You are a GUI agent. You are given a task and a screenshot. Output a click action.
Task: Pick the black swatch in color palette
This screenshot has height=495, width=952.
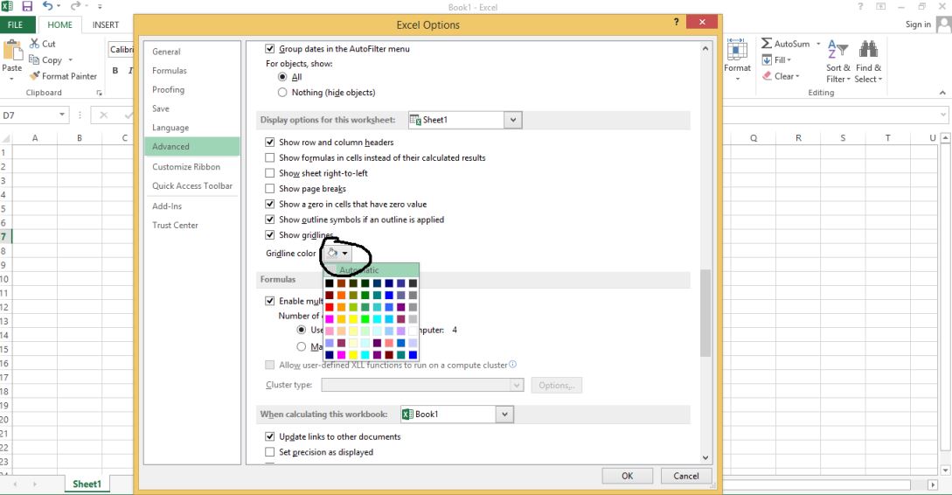[329, 283]
